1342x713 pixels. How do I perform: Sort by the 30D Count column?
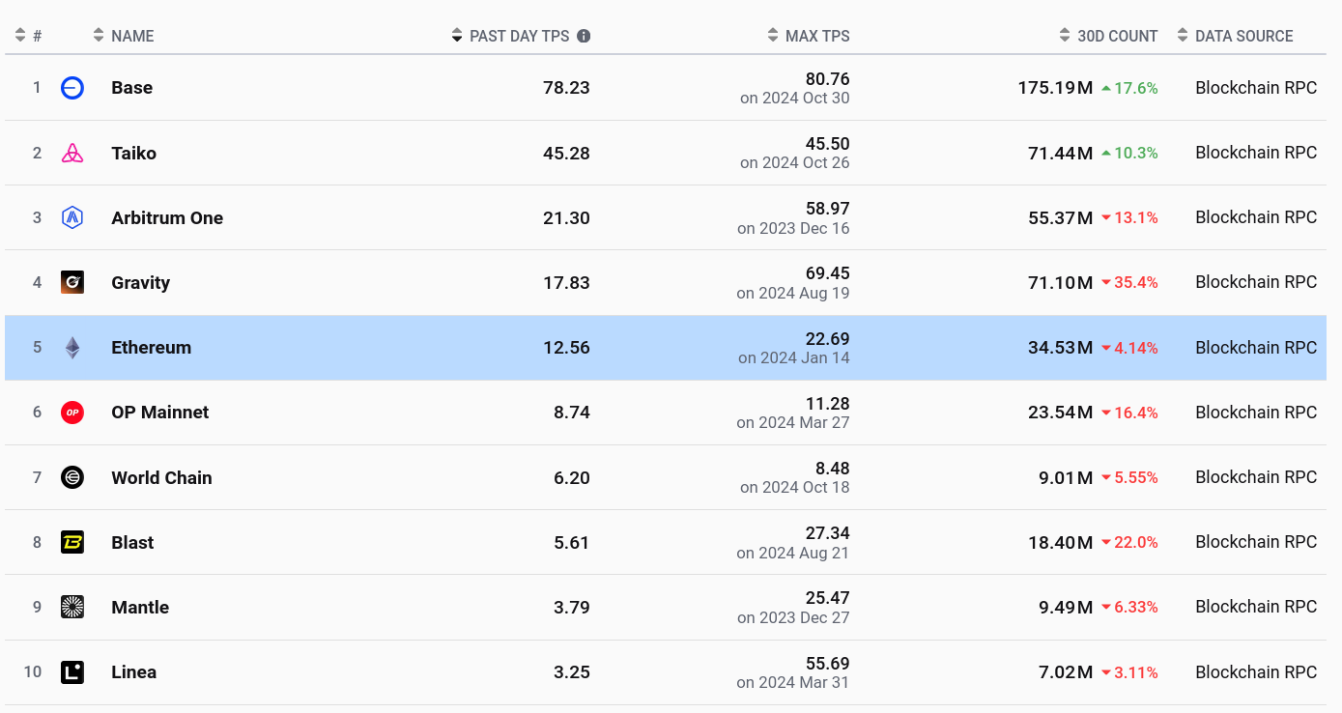tap(1108, 36)
